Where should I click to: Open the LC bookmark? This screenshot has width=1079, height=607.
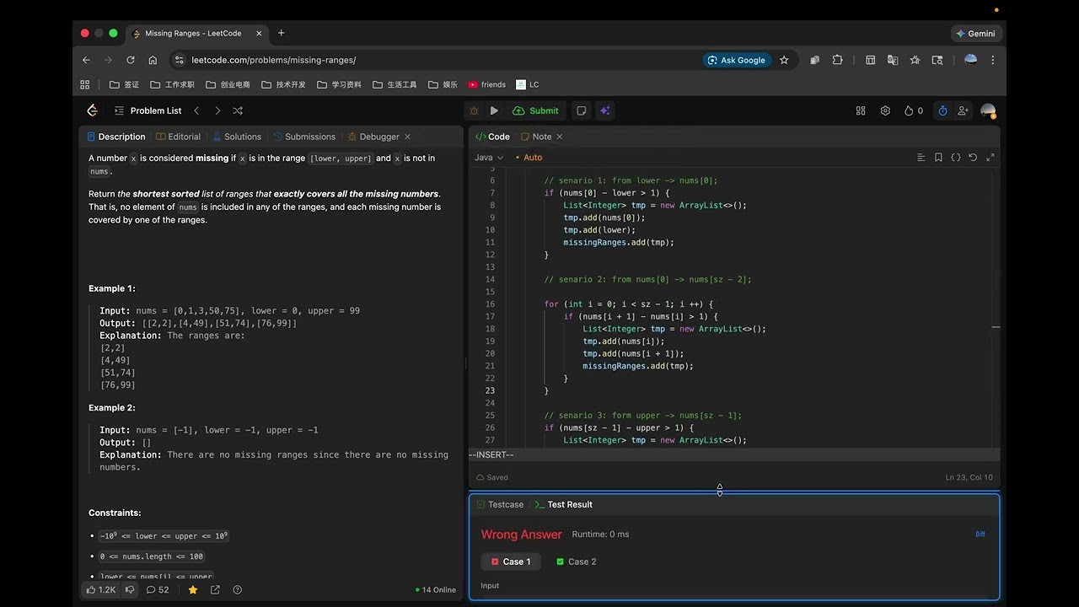[527, 84]
